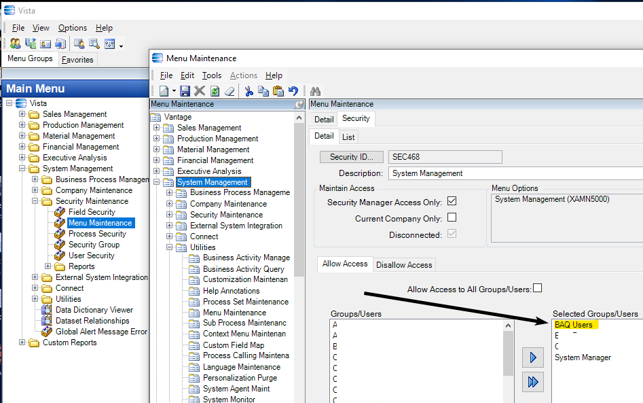Open the Actions menu in Menu Maintenance
Viewport: 643px width, 403px height.
coord(244,75)
